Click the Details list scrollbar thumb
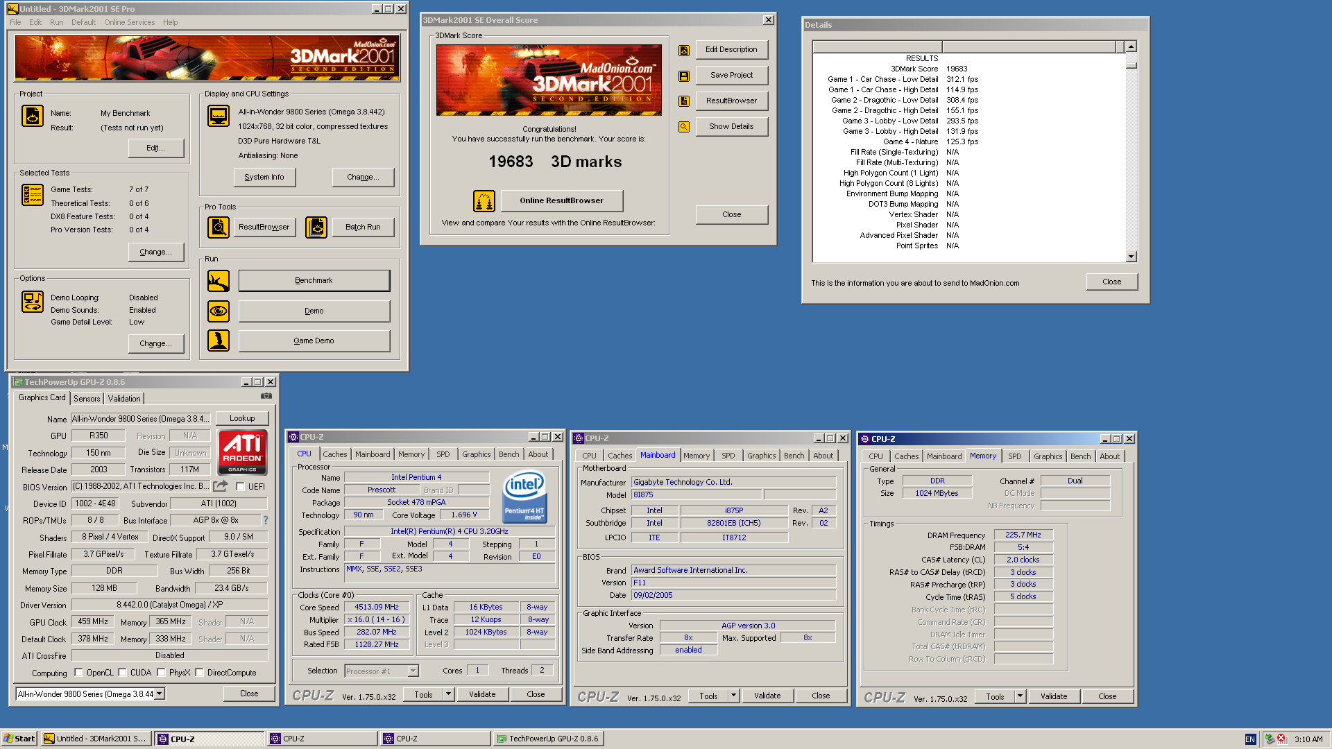 [1132, 66]
